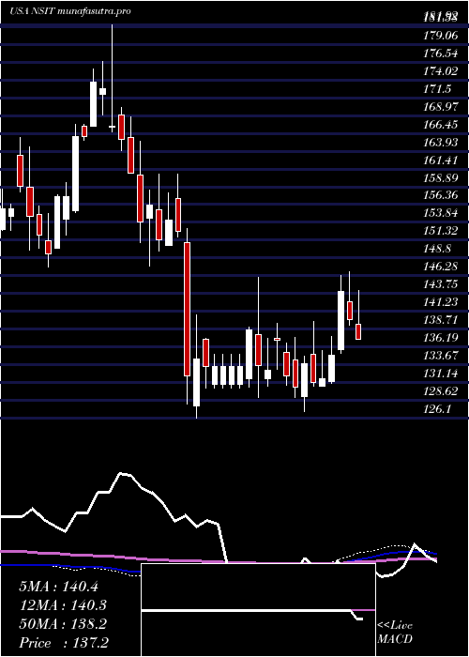
Task: Click the Price : 137.2 value
Action: 64,643
